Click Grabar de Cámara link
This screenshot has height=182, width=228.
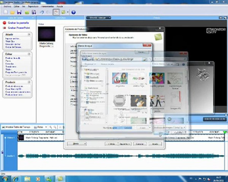click(13, 47)
